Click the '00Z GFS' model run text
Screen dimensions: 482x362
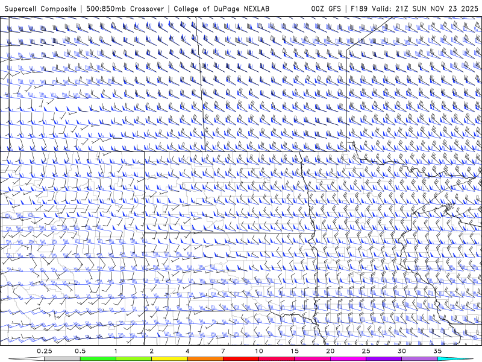tap(326, 8)
